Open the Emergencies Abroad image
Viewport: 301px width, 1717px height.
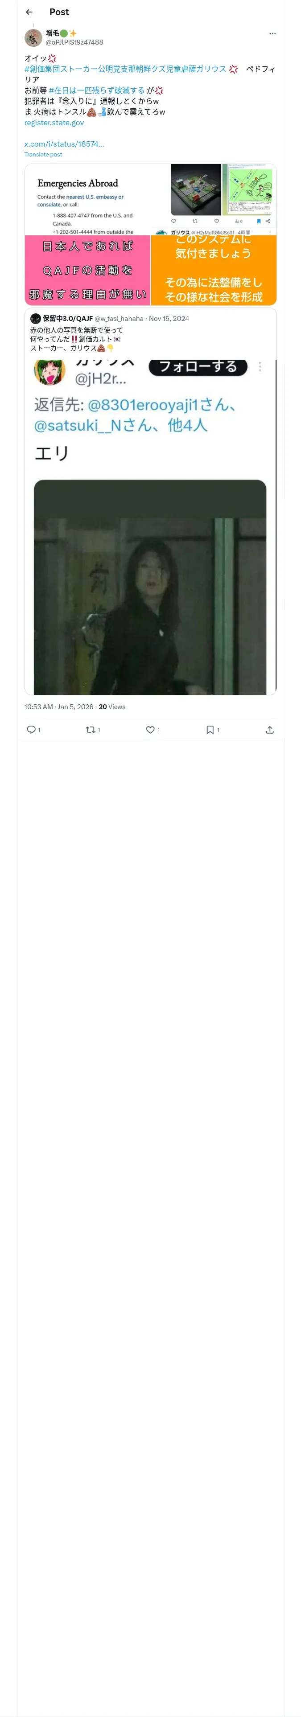click(x=87, y=199)
